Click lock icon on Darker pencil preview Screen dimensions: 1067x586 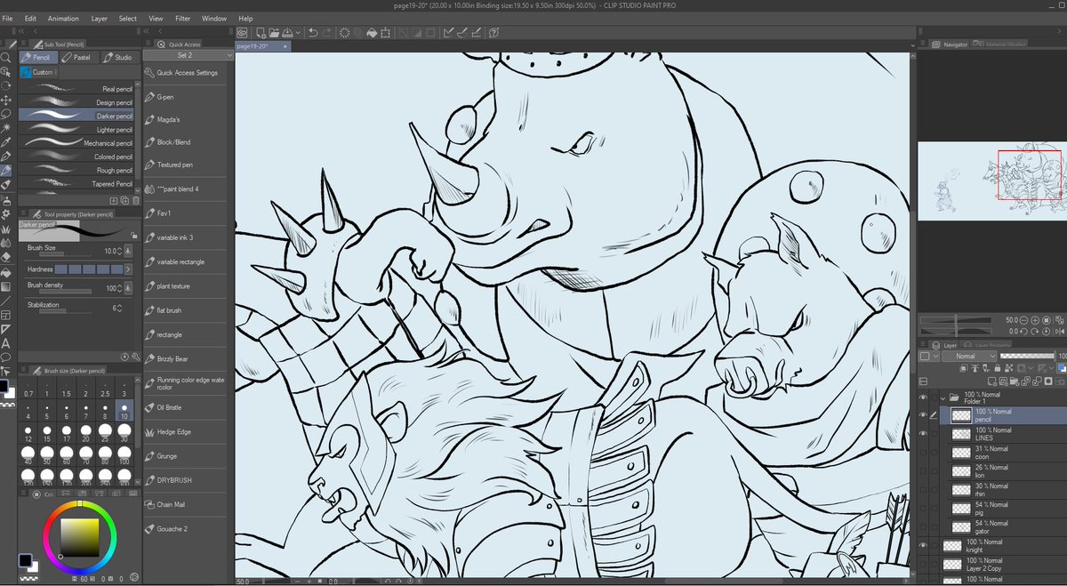[x=133, y=236]
